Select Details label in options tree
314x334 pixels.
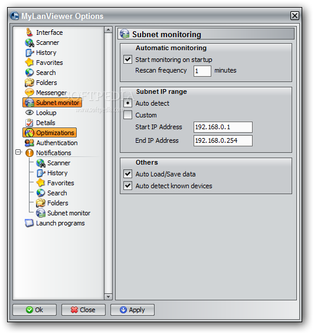click(45, 123)
